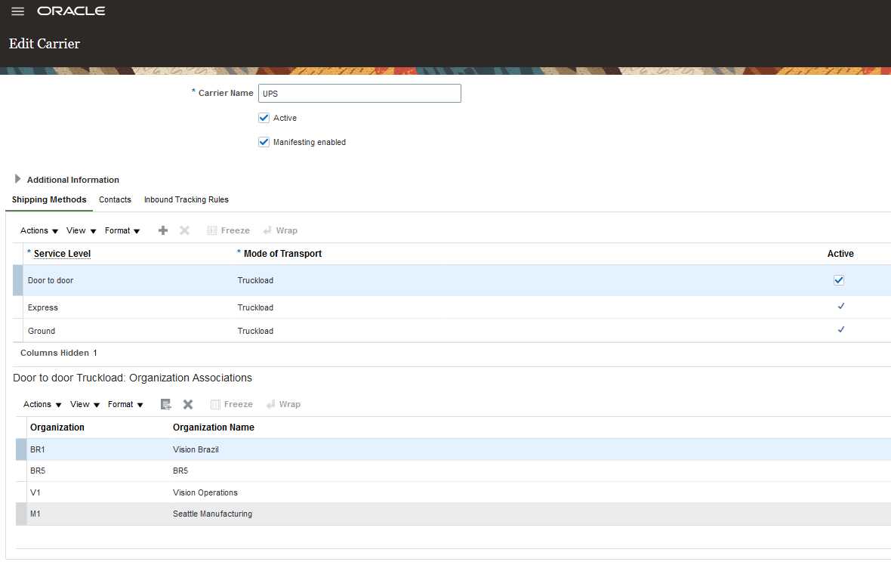Image resolution: width=891 pixels, height=571 pixels.
Task: Open Actions menu in Shipping Methods
Action: 39,230
